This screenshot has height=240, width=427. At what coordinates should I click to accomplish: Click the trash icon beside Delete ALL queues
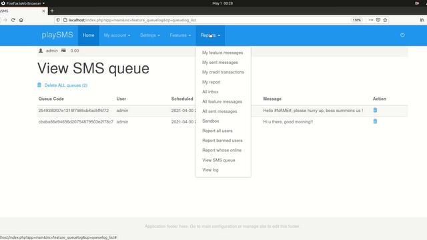coord(39,85)
